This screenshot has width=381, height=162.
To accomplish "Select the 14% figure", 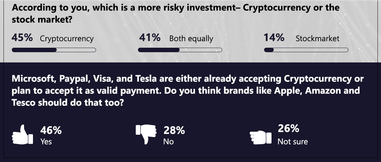I will (274, 38).
